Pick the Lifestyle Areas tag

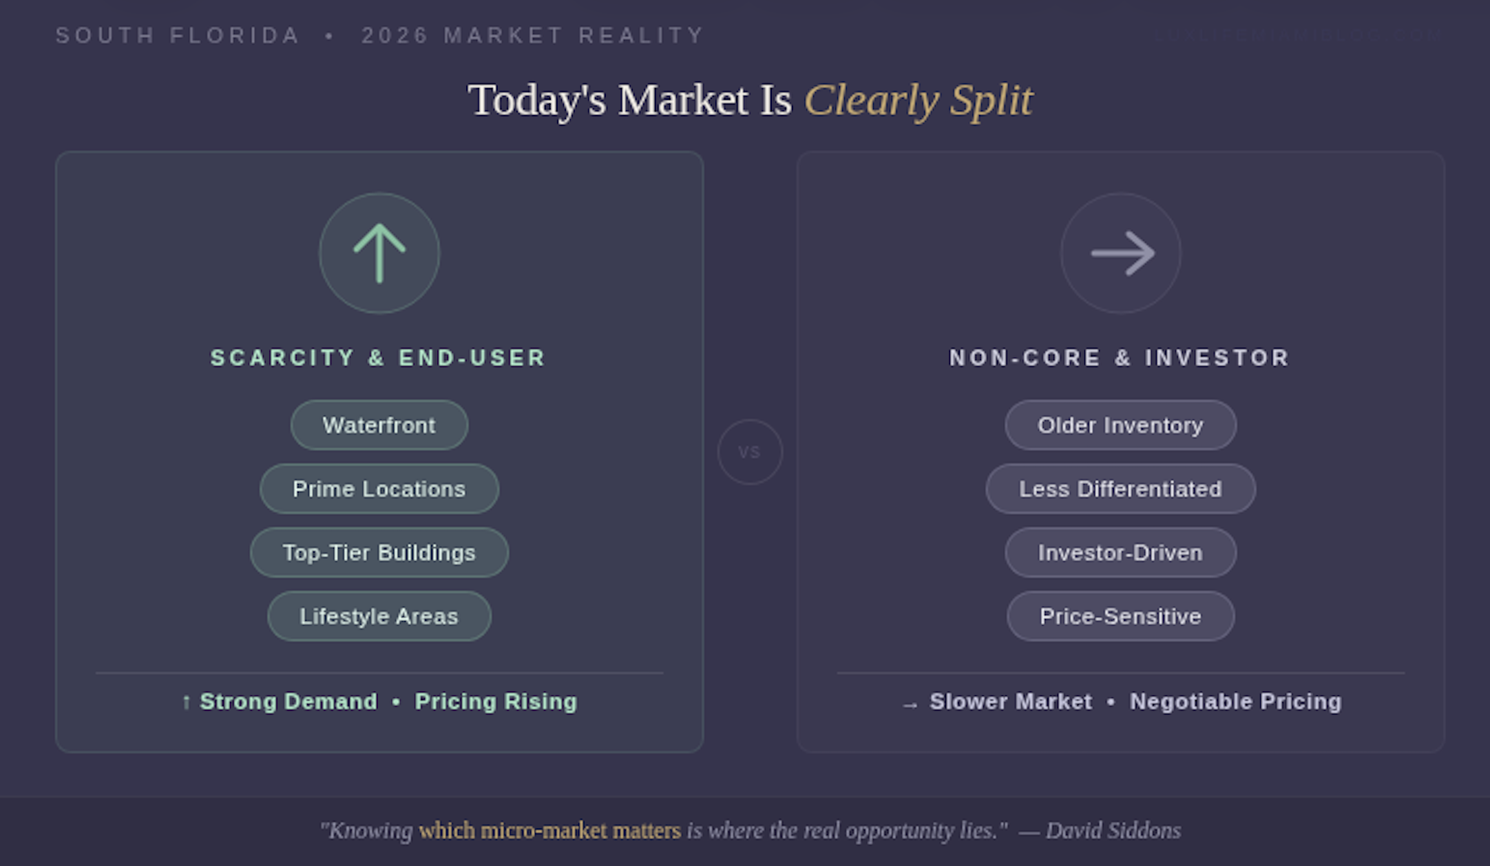click(x=379, y=616)
